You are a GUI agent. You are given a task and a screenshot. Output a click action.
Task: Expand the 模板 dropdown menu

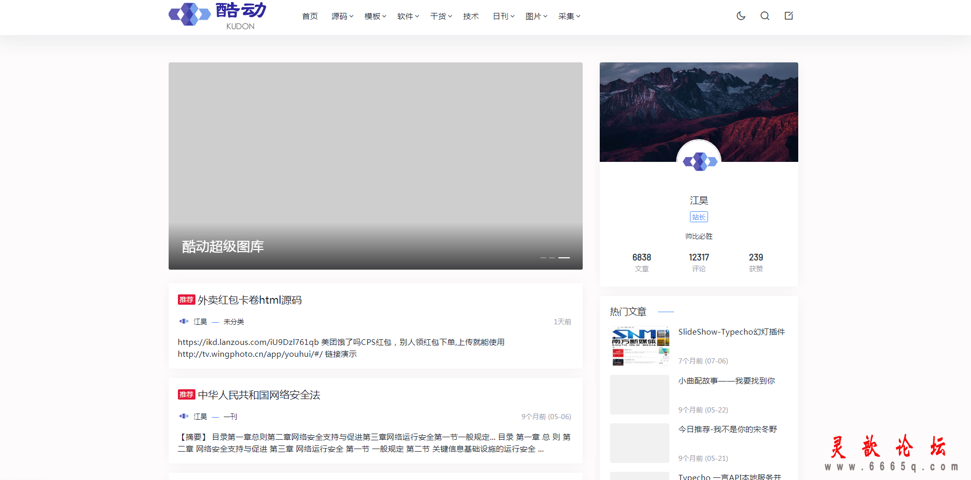[x=375, y=16]
